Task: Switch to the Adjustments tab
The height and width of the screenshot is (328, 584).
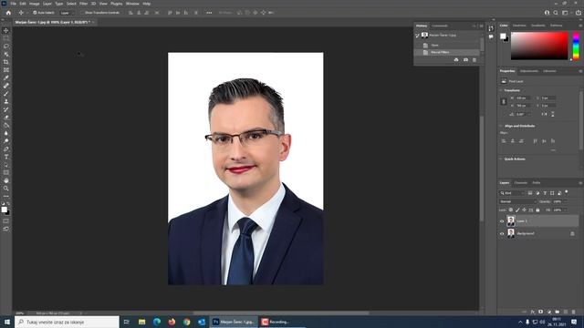Action: 529,71
